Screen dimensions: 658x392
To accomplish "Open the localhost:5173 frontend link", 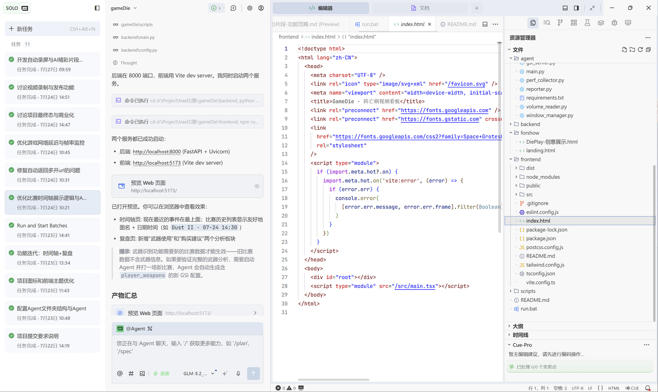I will point(157,163).
